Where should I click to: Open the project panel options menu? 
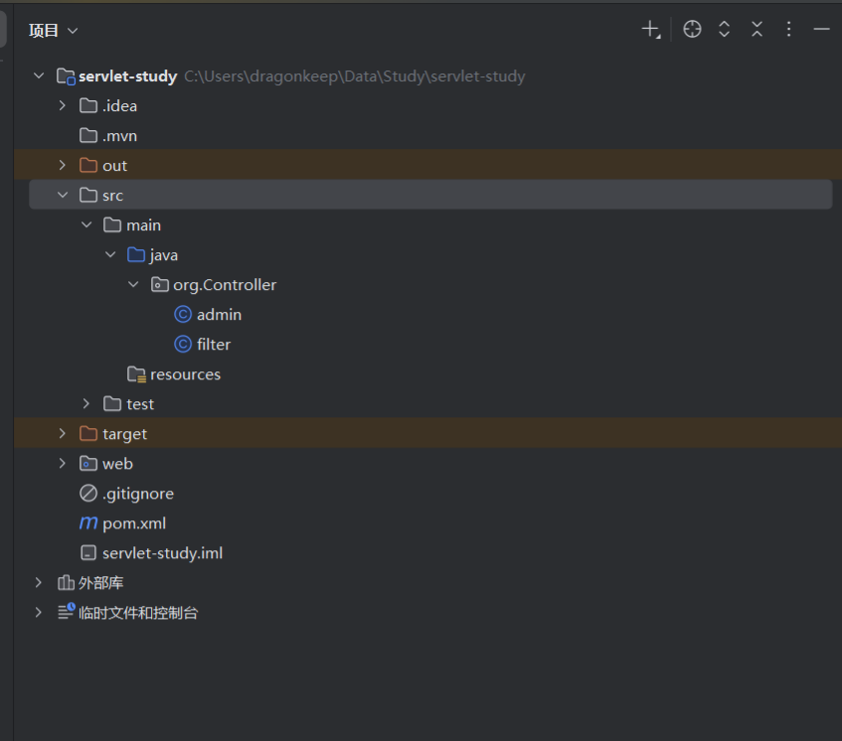click(789, 30)
